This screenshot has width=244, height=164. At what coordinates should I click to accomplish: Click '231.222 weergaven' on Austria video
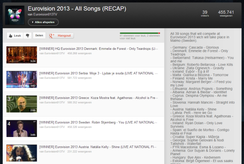[x=79, y=152]
